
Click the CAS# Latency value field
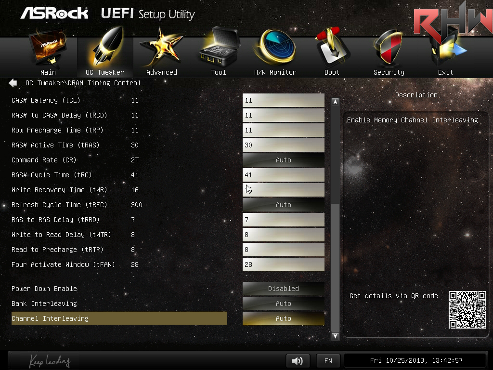[283, 100]
